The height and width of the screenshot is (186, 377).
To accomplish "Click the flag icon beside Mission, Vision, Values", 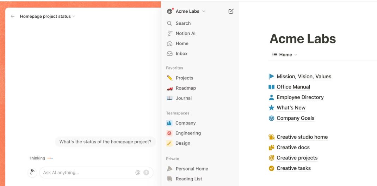I will point(271,77).
